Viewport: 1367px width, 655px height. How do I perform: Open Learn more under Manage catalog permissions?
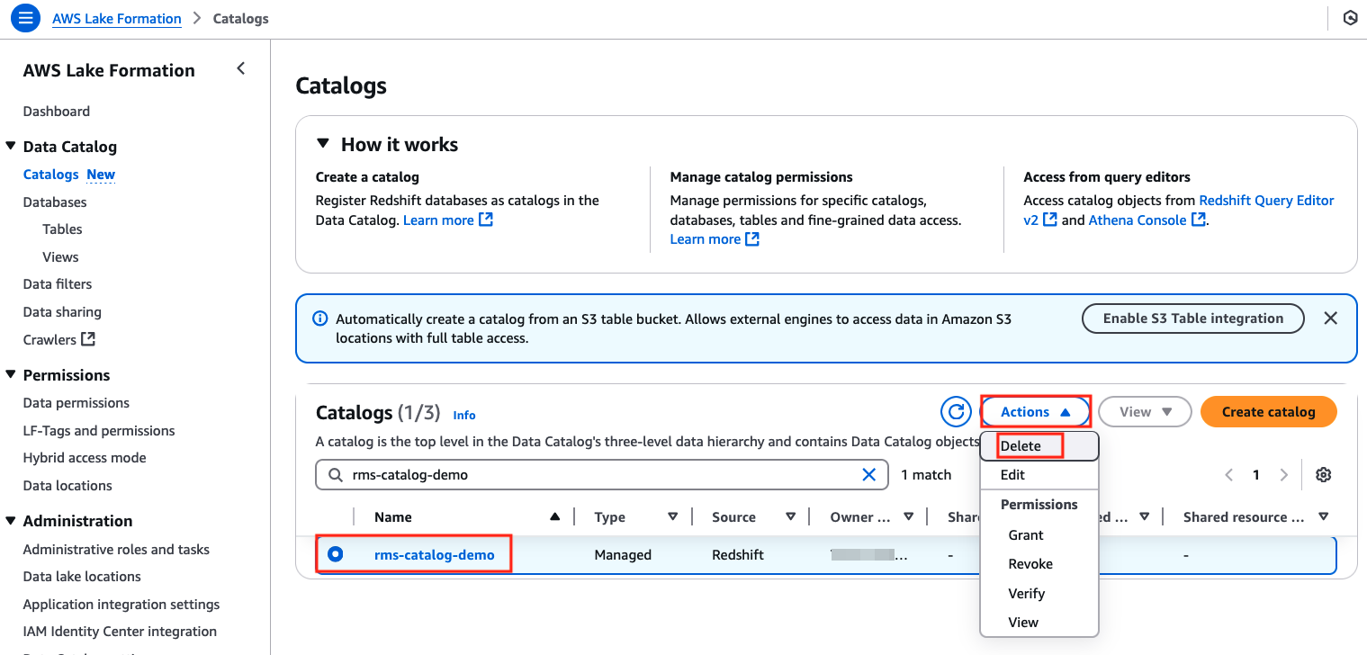pyautogui.click(x=715, y=239)
